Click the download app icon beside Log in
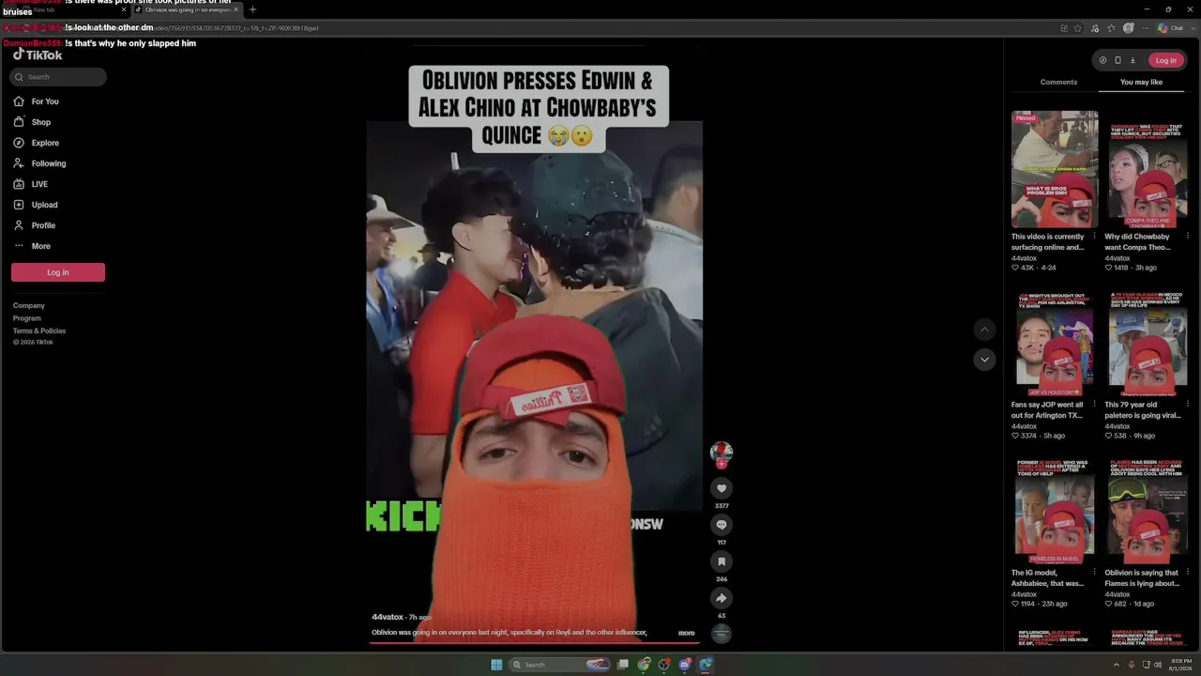 tap(1133, 60)
